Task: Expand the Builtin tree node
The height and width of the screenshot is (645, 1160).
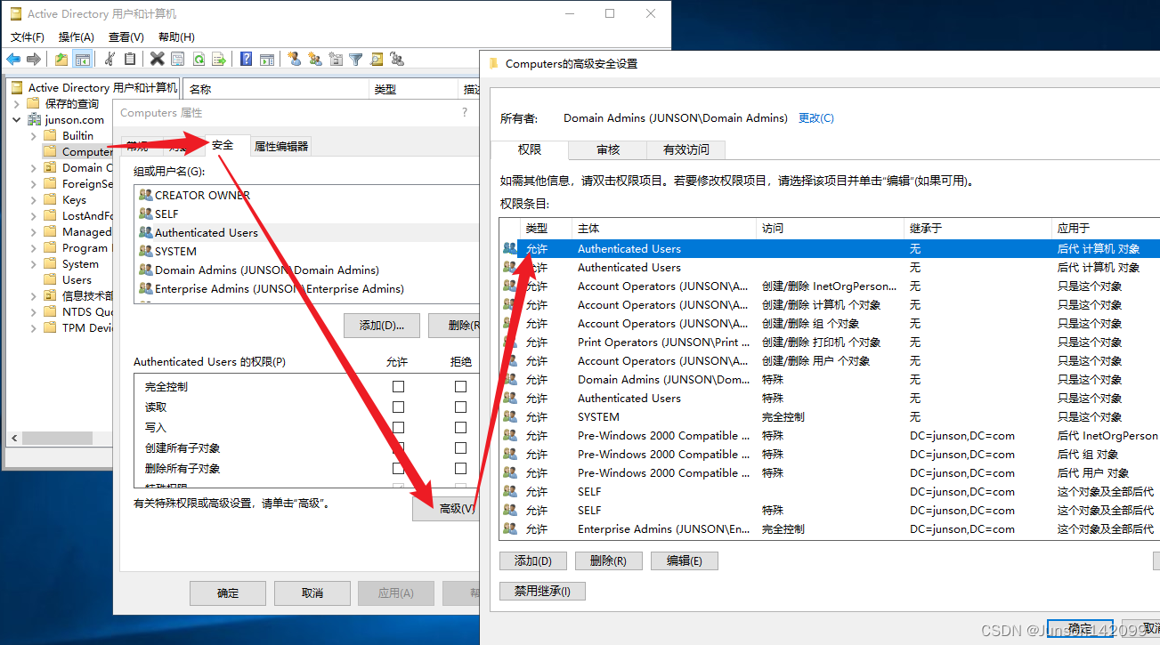Action: tap(33, 135)
